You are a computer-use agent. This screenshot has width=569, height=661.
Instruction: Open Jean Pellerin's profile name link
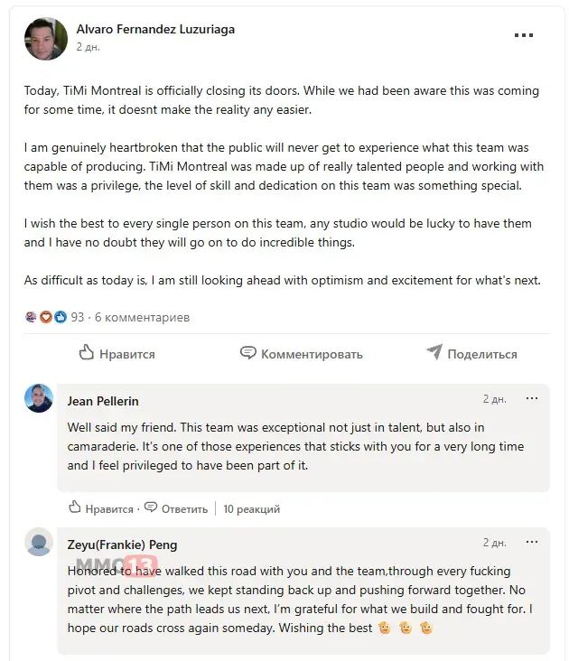tap(103, 401)
